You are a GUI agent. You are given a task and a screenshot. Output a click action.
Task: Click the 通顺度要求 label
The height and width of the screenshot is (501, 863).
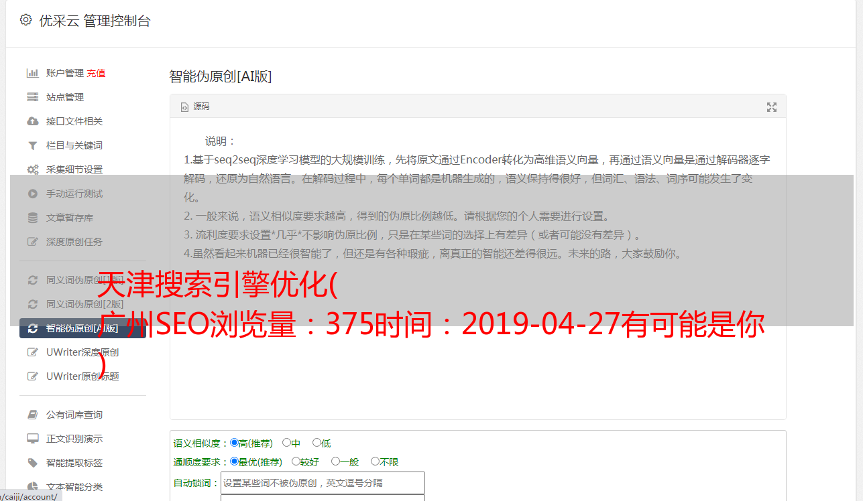200,462
